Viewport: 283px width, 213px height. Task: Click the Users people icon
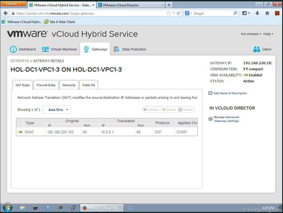click(257, 49)
